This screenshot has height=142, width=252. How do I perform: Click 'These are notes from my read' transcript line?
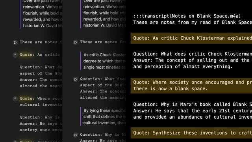(x=193, y=22)
